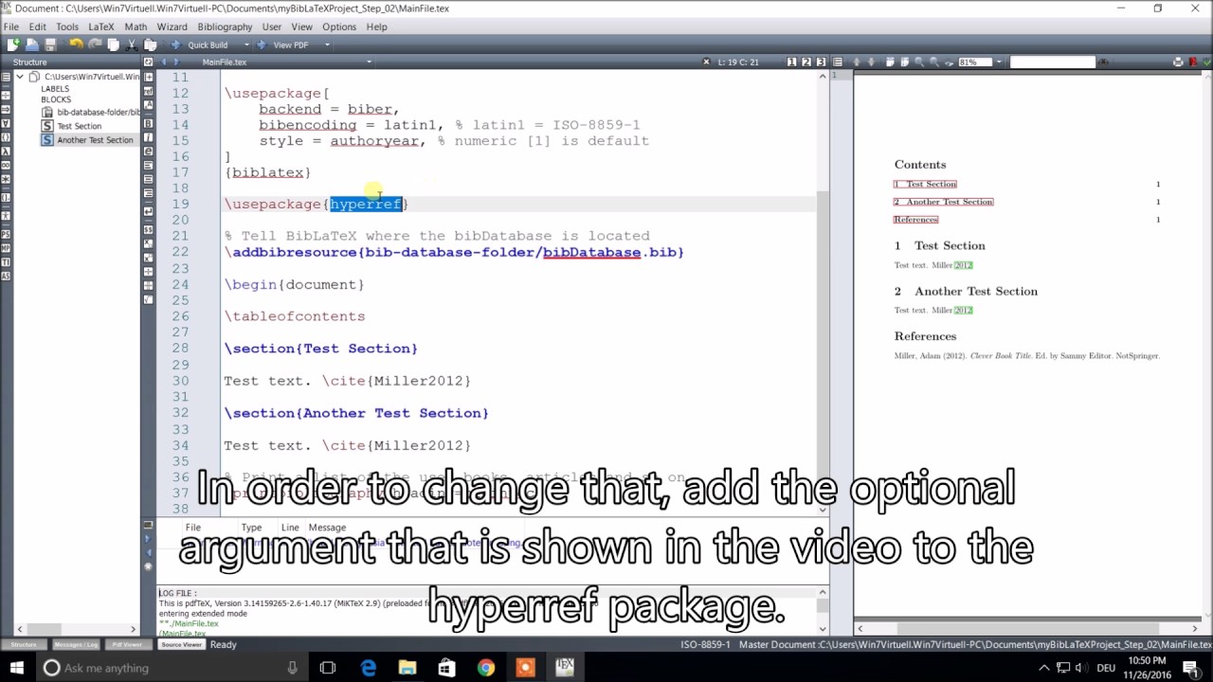Image resolution: width=1213 pixels, height=682 pixels.
Task: Go to next PDF page arrow
Action: [x=871, y=62]
